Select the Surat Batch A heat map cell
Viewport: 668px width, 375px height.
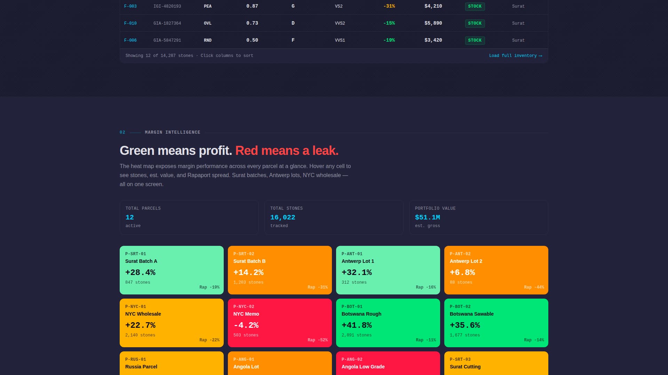click(172, 270)
